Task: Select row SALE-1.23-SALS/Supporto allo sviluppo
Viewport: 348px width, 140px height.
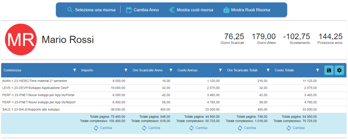Action: pos(174,109)
